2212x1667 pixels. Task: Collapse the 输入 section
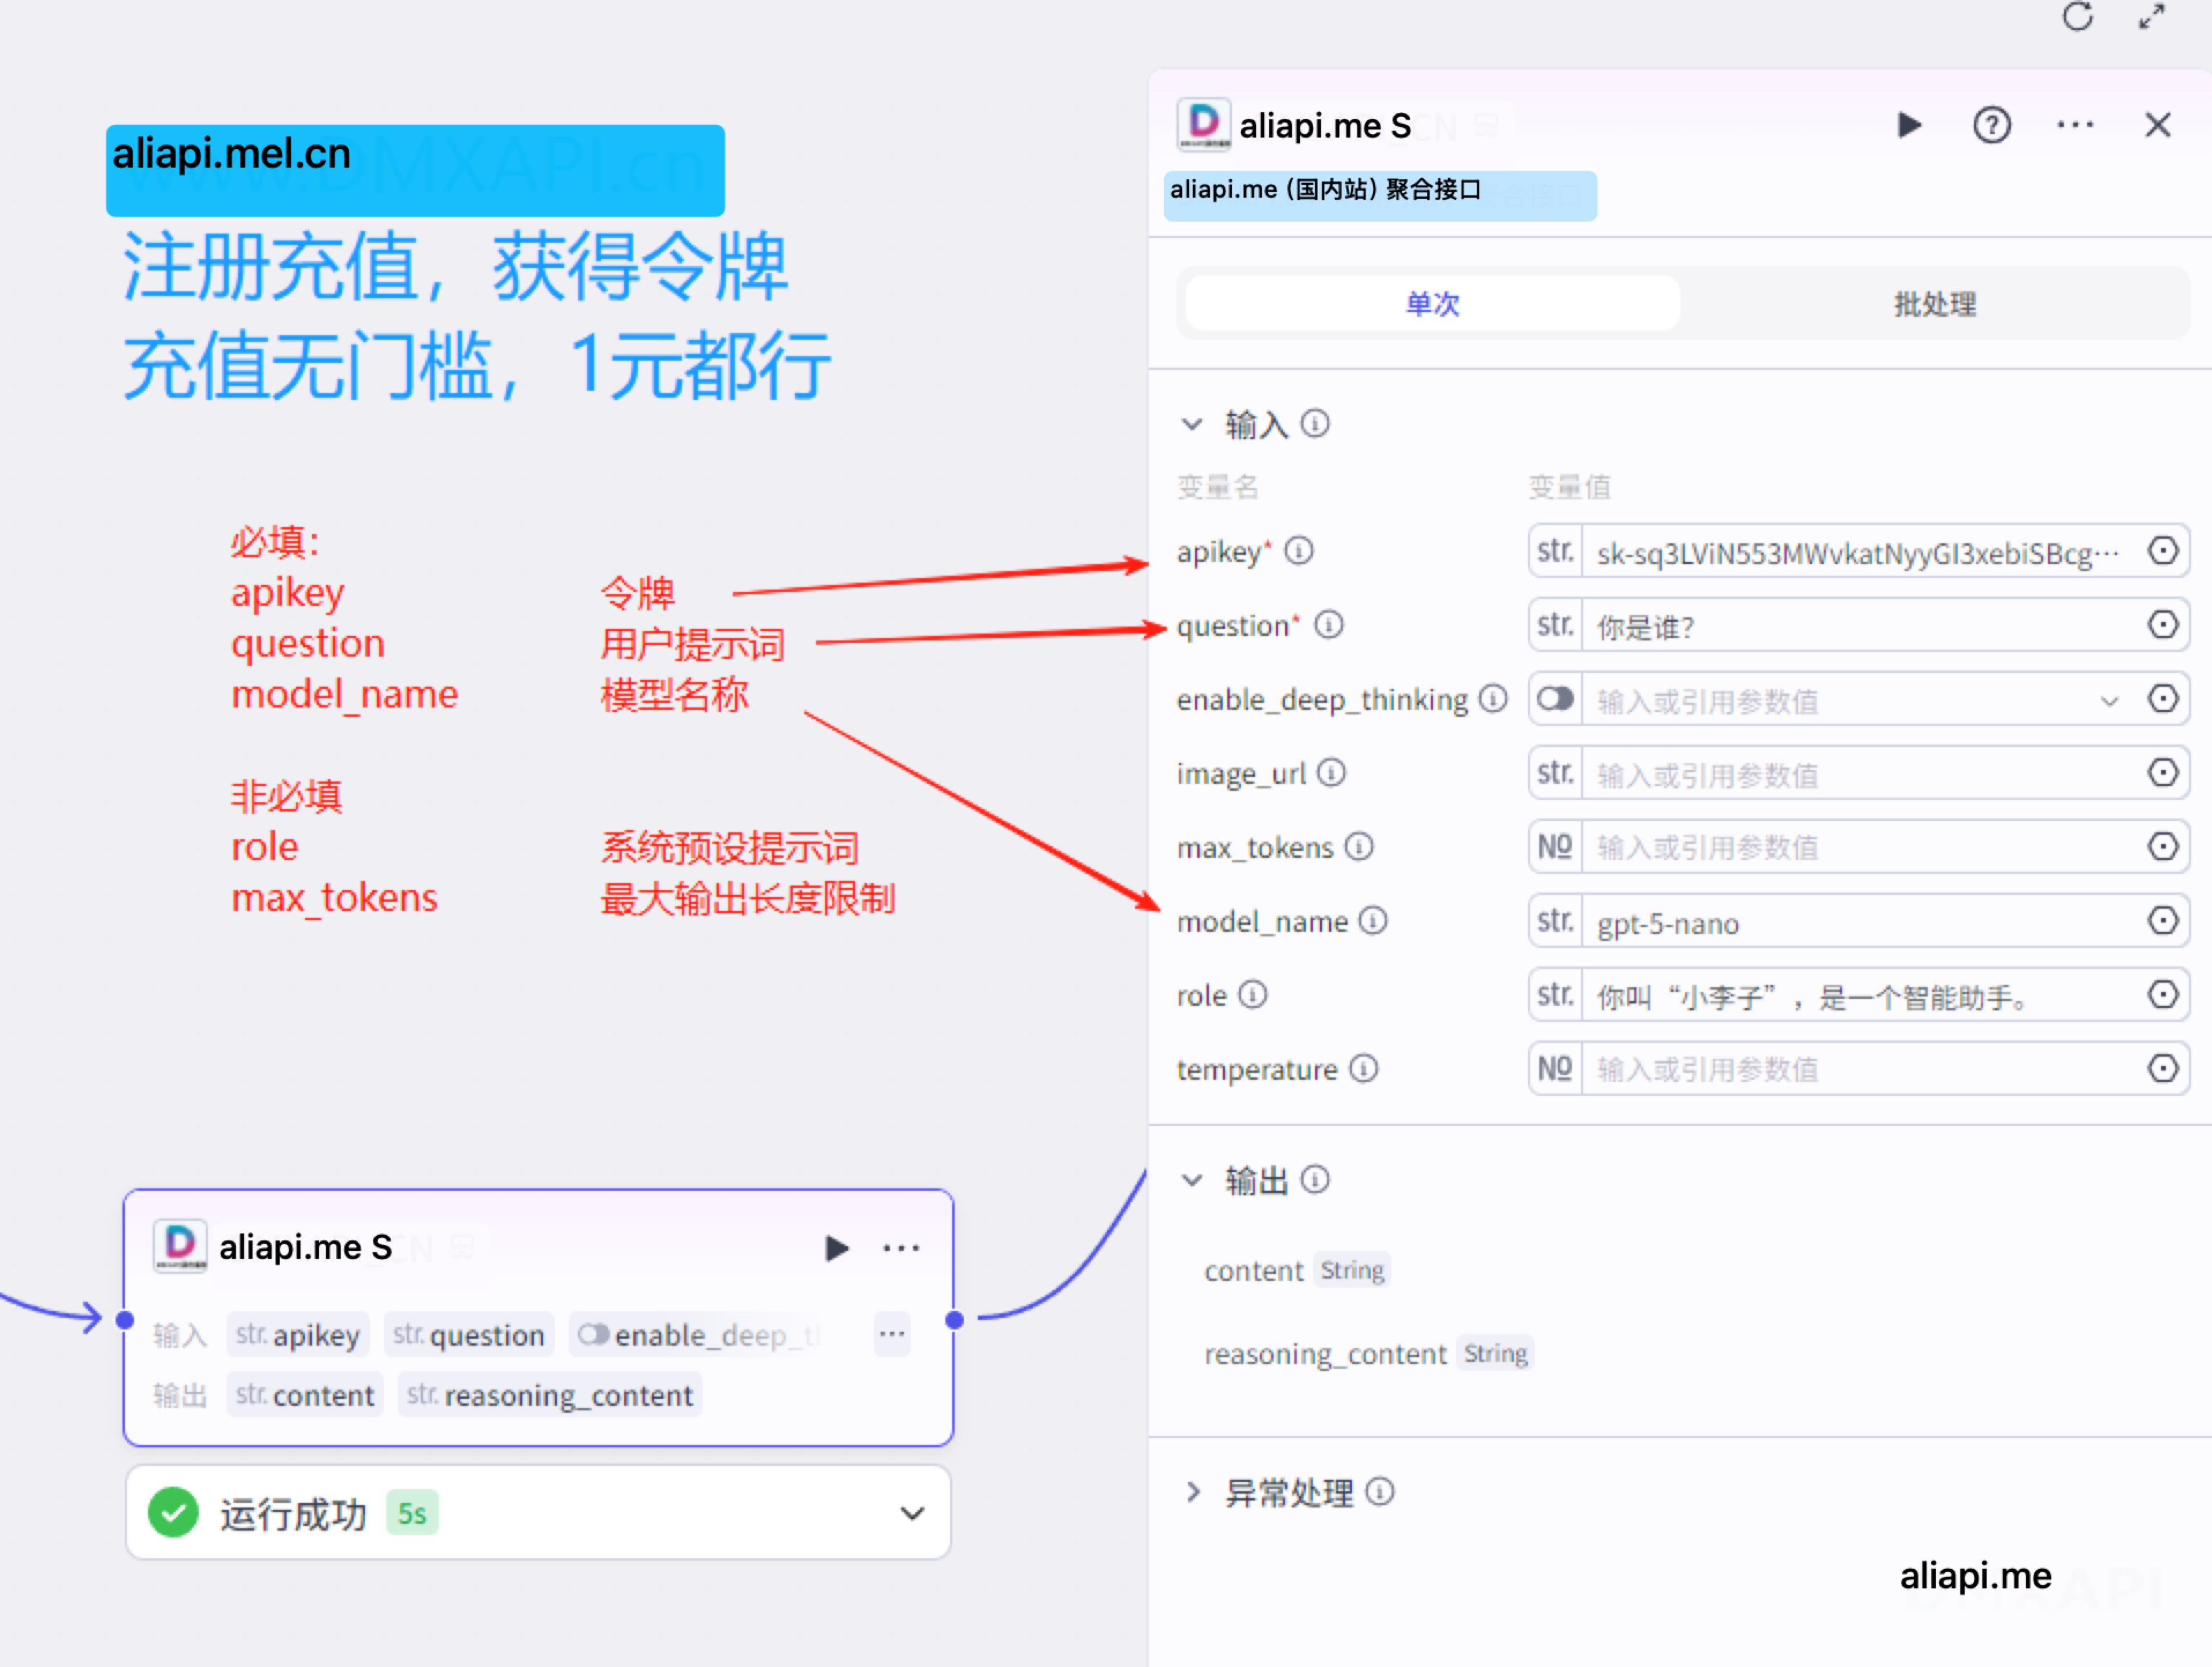point(1191,424)
